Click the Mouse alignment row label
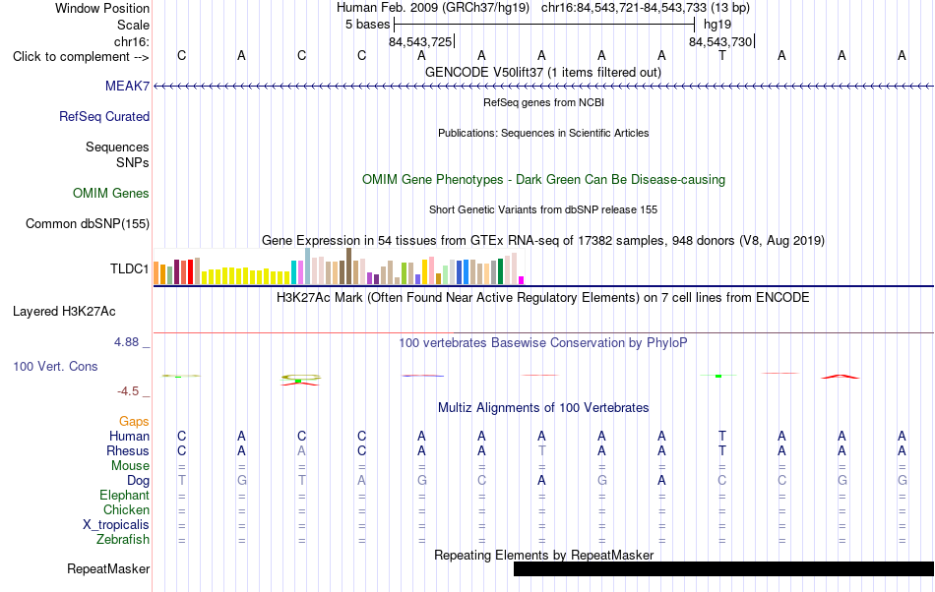 [130, 466]
